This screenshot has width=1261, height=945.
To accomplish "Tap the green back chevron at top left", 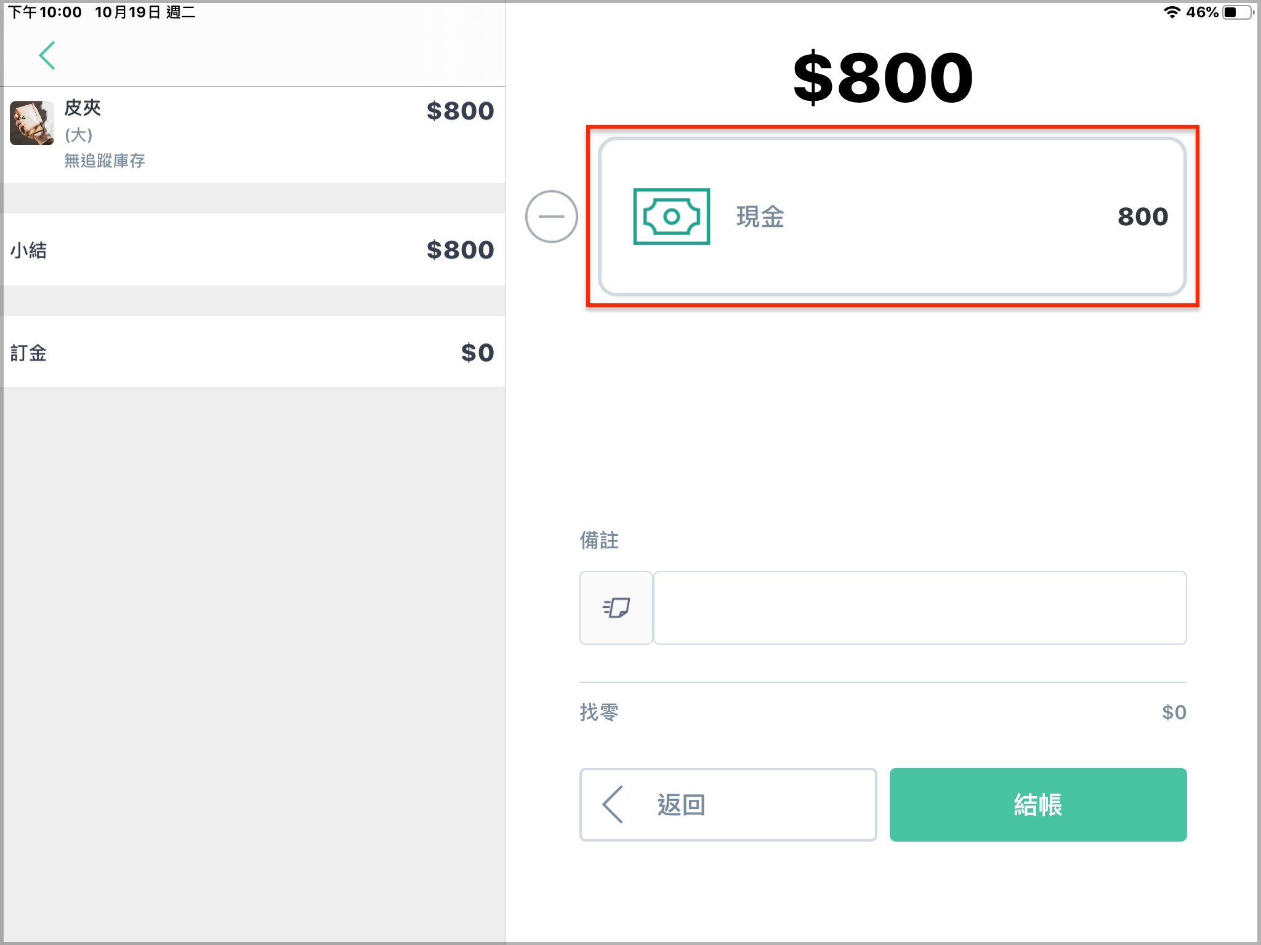I will tap(47, 55).
